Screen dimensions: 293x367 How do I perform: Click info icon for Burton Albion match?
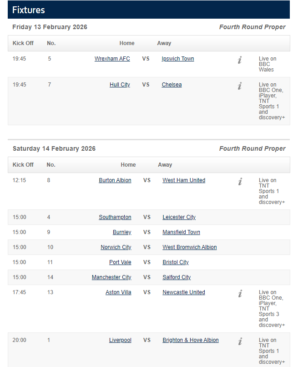coord(240,182)
